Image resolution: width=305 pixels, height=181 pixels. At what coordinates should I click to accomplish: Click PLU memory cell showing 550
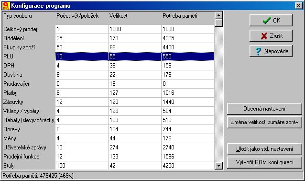click(188, 57)
